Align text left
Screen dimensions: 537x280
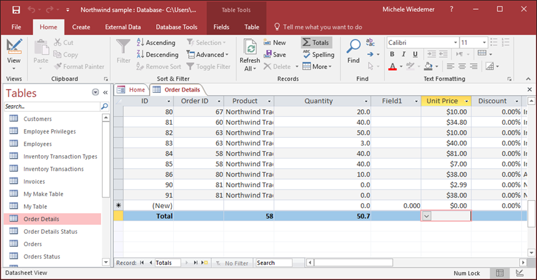[x=450, y=66]
